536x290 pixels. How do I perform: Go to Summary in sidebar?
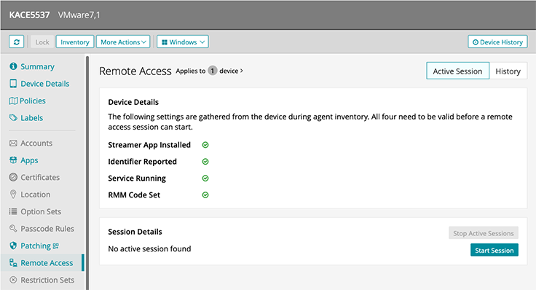click(37, 67)
